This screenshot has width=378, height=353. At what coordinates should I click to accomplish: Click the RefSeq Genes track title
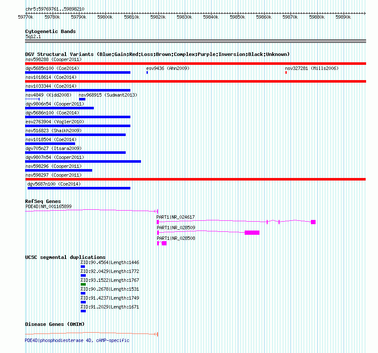43,202
